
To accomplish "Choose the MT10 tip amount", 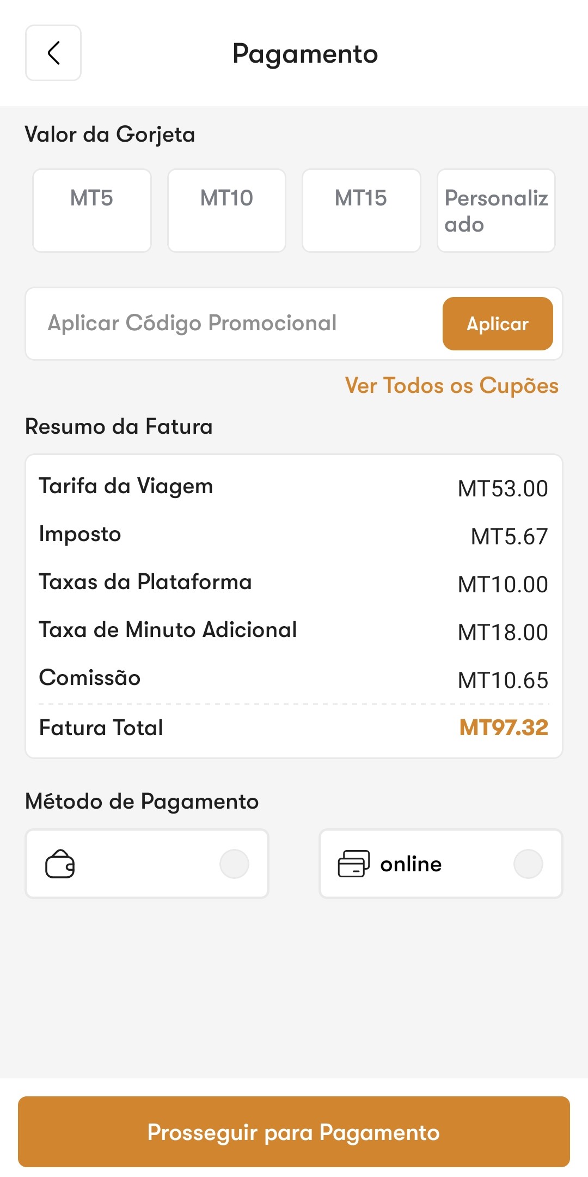I will pos(226,210).
